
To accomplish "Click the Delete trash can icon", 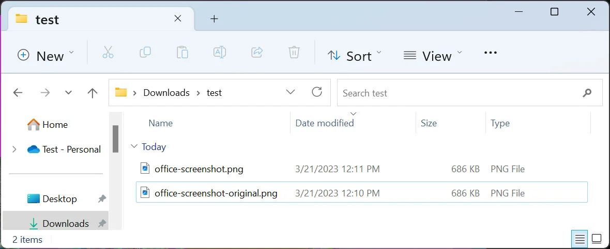I will click(294, 52).
